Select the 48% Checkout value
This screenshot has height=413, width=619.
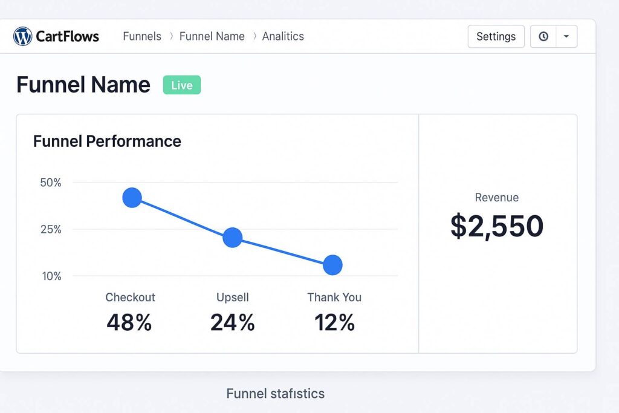click(129, 322)
